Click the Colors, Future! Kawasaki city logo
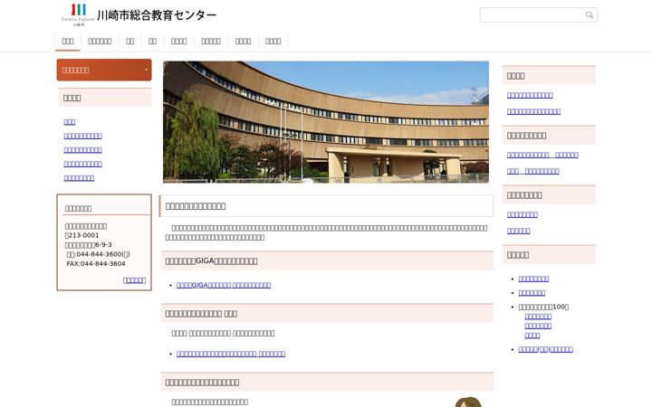 (x=78, y=15)
